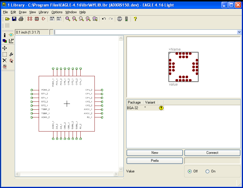
Task: Save the MYLIB library
Action: 14,19
